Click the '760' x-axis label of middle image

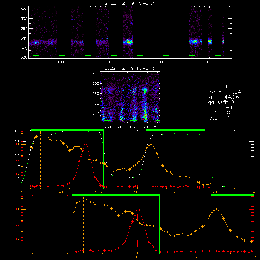pos(108,127)
